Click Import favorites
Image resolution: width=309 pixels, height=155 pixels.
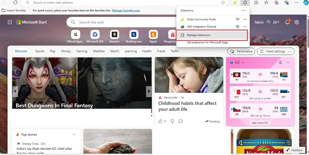14,10
